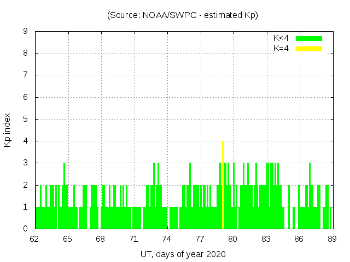Click the NOAA/SWPC source chart title
The height and width of the screenshot is (262, 350).
click(183, 15)
